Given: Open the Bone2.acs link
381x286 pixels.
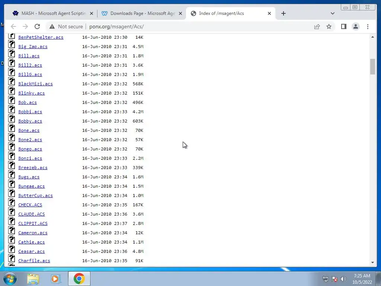Looking at the screenshot, I should pyautogui.click(x=30, y=140).
